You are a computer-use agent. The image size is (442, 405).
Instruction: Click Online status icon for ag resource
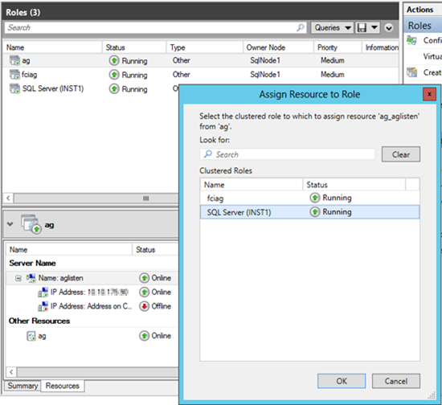click(144, 336)
